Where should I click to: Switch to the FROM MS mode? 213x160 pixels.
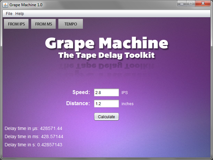click(x=44, y=24)
